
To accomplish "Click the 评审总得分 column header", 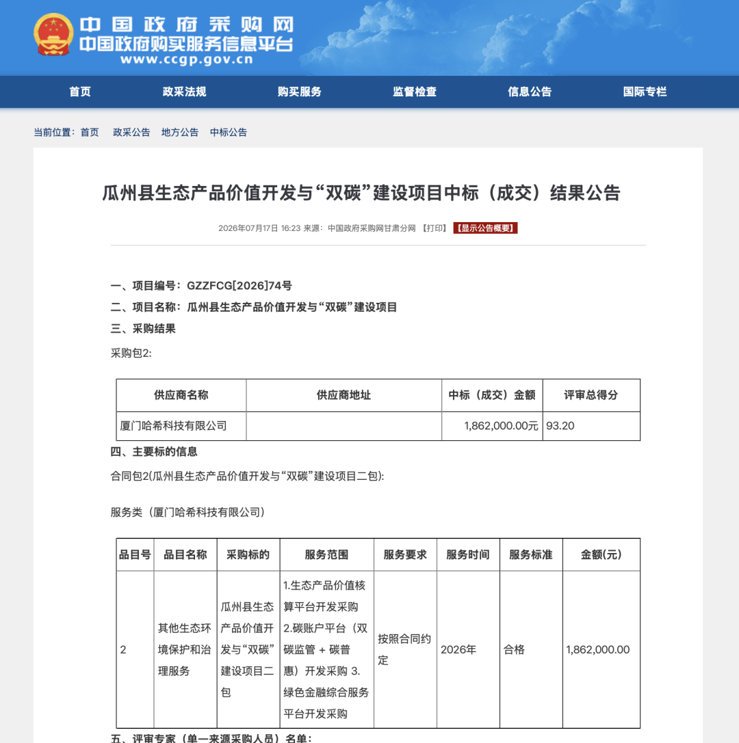I will [591, 395].
